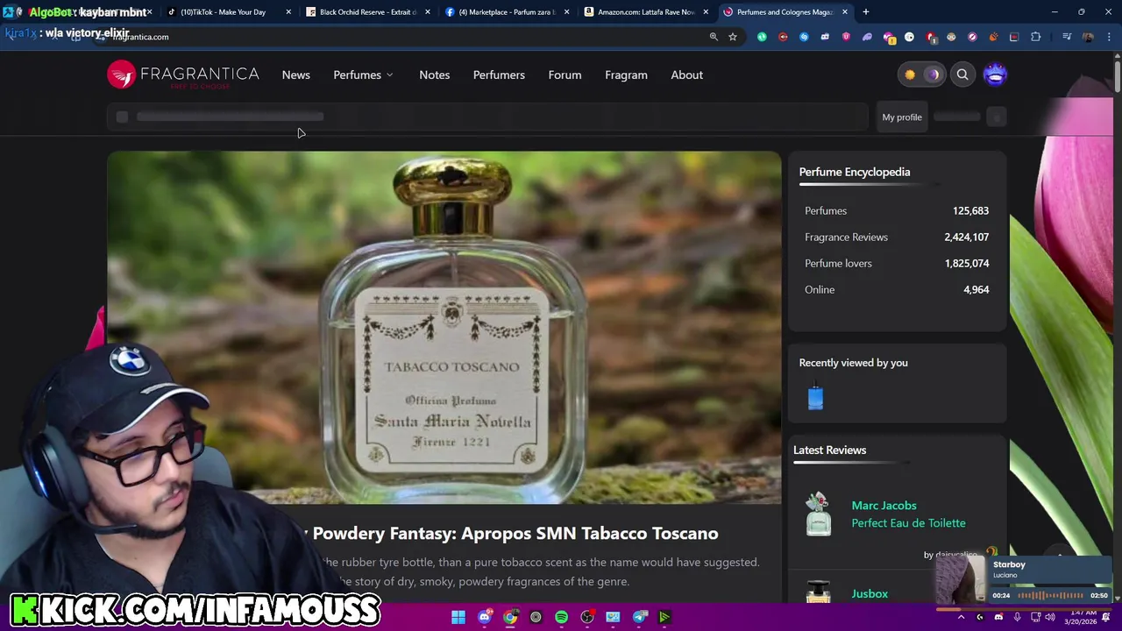Click the system tray volume icon
This screenshot has width=1122, height=631.
[x=1050, y=617]
